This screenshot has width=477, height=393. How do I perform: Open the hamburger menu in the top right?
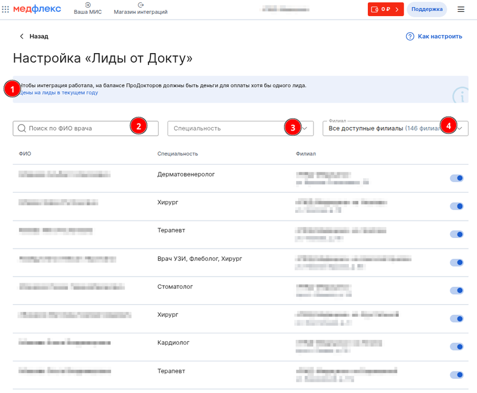tap(461, 9)
